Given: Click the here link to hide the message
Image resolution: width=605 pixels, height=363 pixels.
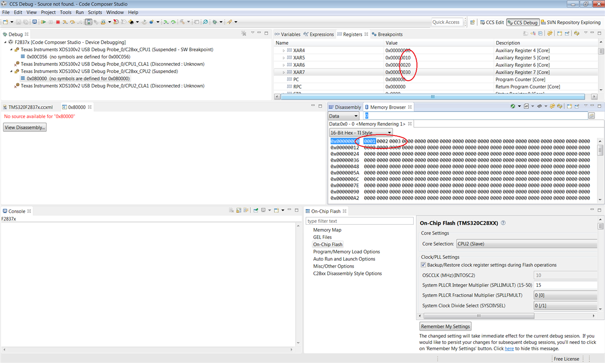Looking at the screenshot, I should point(510,348).
